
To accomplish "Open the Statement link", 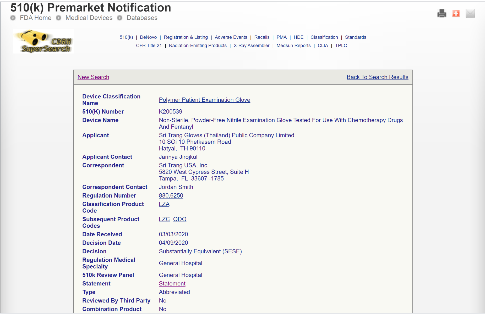I will 172,284.
